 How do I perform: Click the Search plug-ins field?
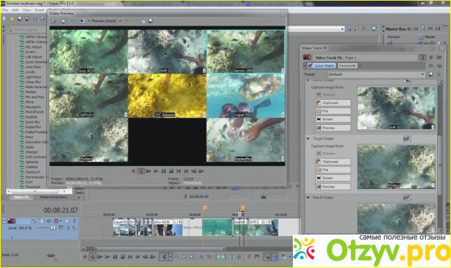(27, 29)
